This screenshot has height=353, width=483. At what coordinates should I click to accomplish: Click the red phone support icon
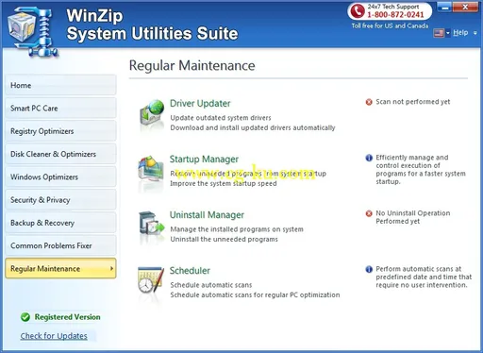pos(358,11)
